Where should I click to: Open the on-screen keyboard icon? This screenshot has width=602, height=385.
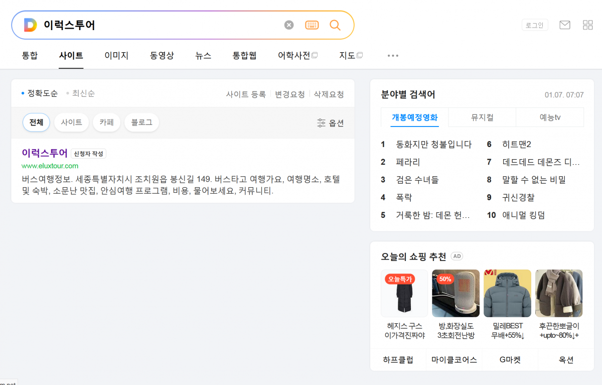click(x=312, y=25)
